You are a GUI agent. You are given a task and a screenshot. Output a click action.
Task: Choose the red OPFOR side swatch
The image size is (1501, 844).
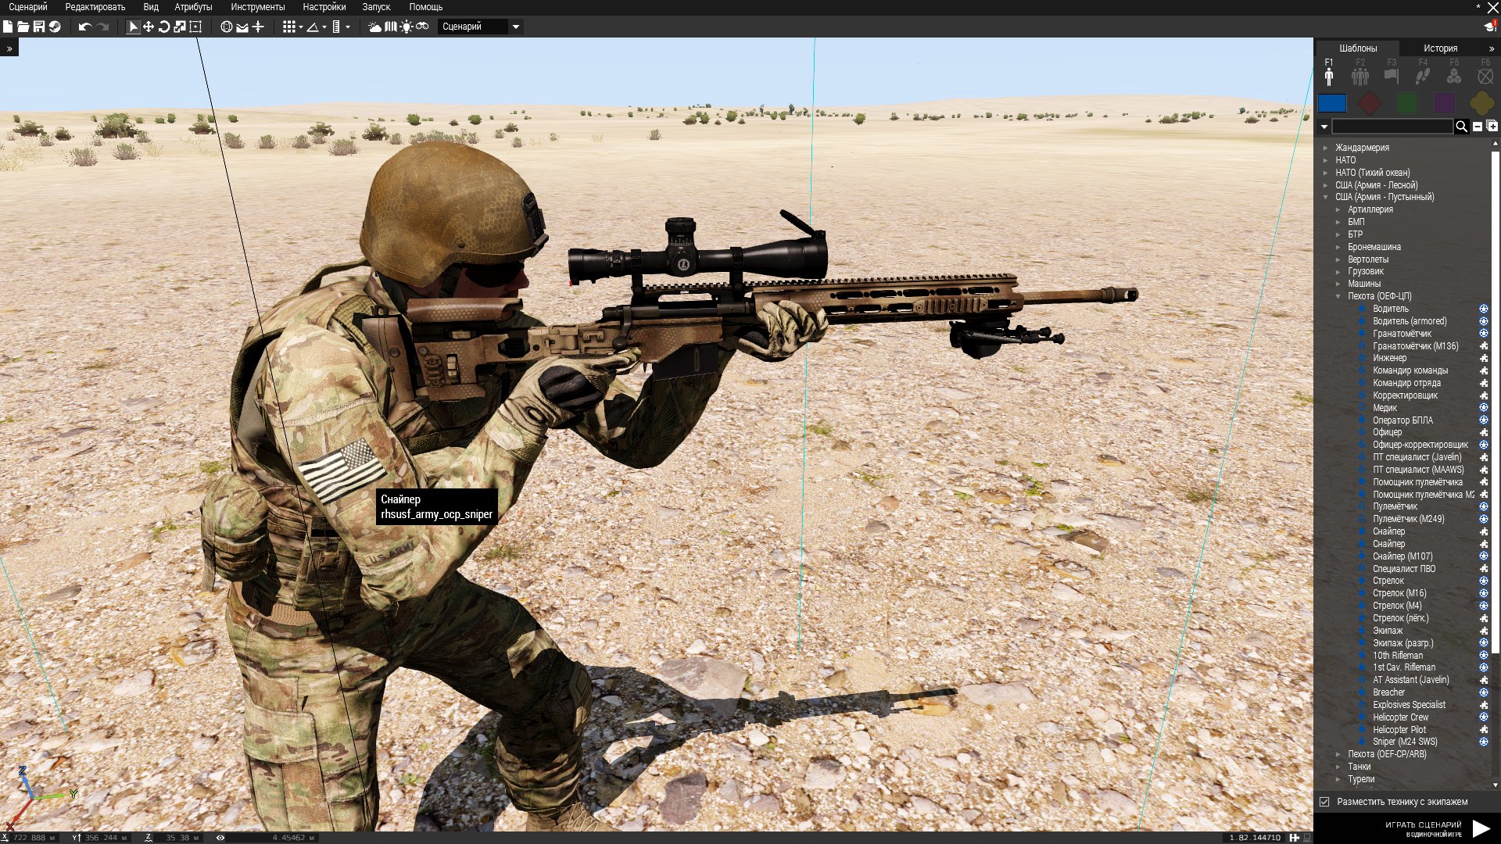(x=1370, y=103)
